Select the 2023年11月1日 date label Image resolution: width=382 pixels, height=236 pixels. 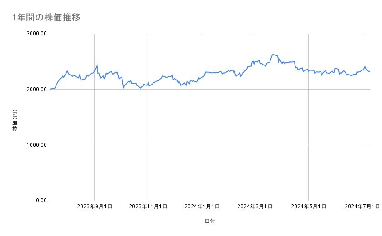(x=148, y=207)
